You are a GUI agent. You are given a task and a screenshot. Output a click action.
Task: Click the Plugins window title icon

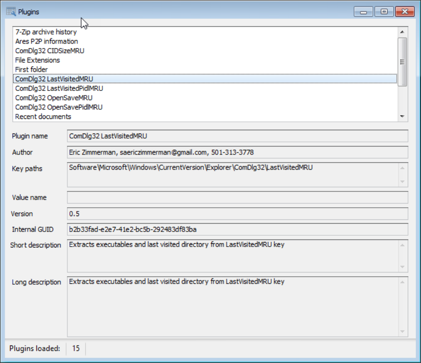(11, 12)
